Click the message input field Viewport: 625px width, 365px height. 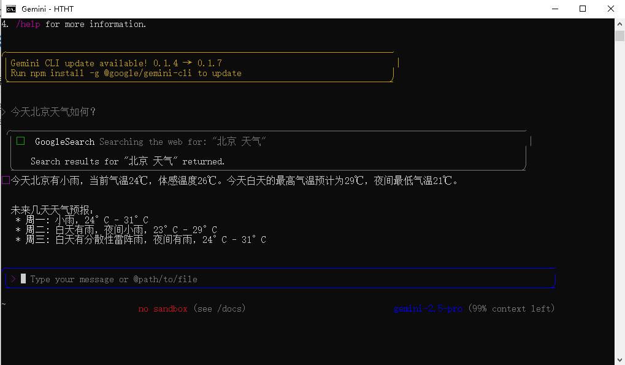coord(280,279)
